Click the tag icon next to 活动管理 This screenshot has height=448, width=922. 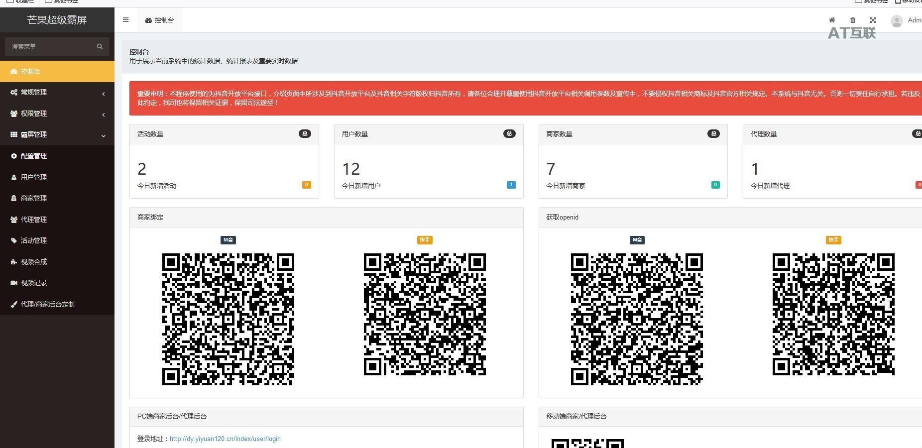tap(14, 241)
